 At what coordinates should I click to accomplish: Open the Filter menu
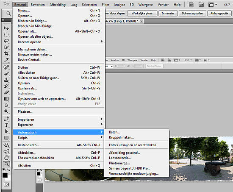tap(105, 5)
